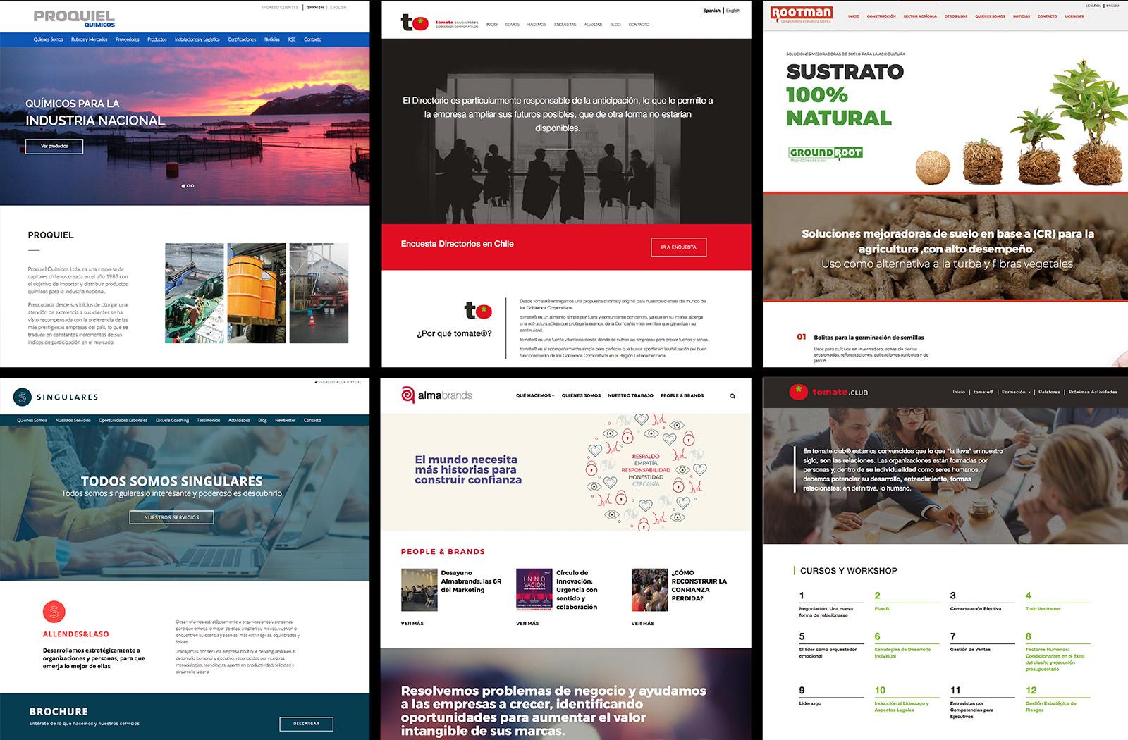The width and height of the screenshot is (1128, 740).
Task: Open Certificaciones in Proquiel menu
Action: (x=242, y=39)
